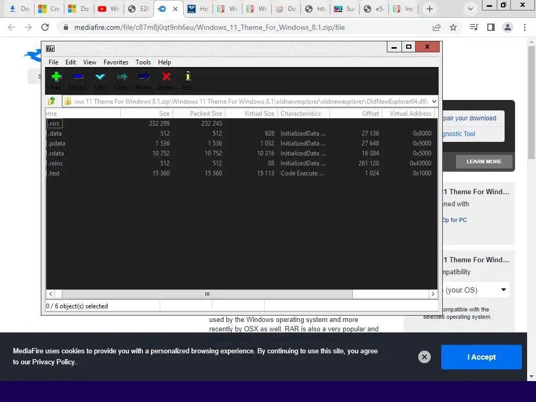Sort by Characteristics column header
Screen dimensions: 536x402
pos(304,114)
